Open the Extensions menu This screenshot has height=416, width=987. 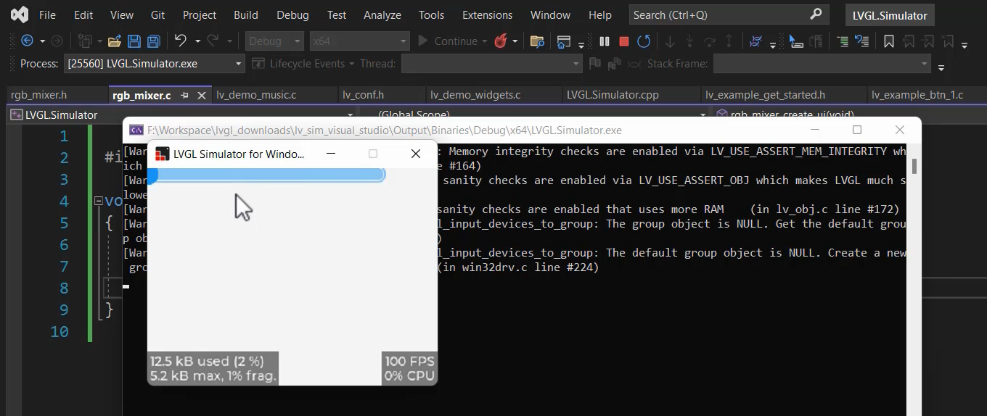click(x=487, y=14)
